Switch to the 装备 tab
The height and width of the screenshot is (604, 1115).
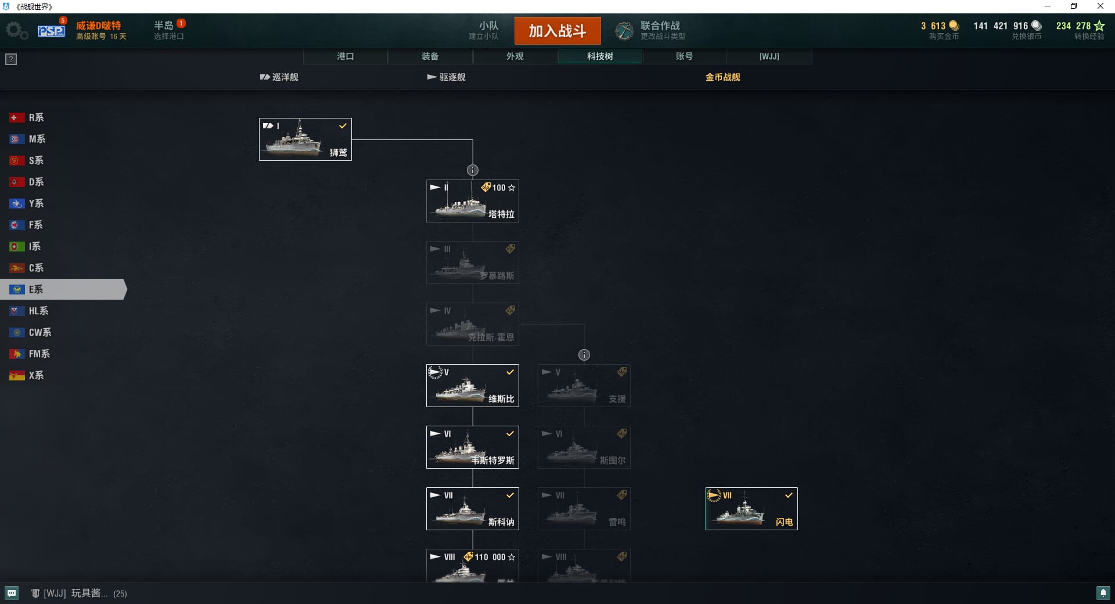(430, 56)
